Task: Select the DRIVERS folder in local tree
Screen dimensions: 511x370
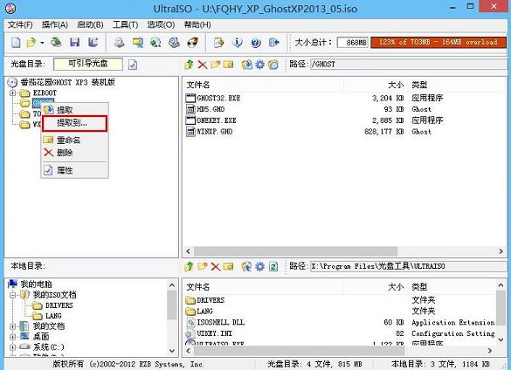Action: point(59,305)
